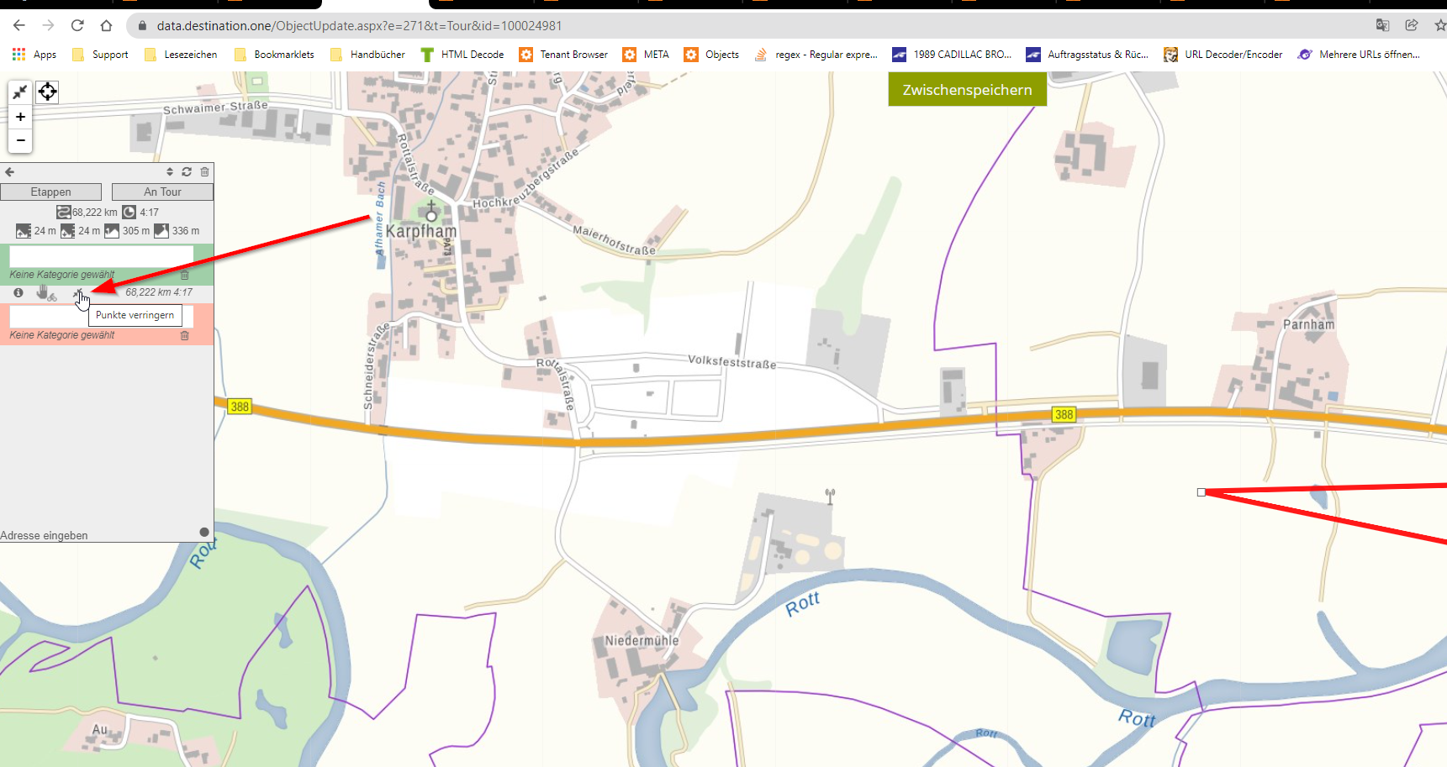Image resolution: width=1447 pixels, height=767 pixels.
Task: Click the white square route point on map
Action: coord(1201,492)
